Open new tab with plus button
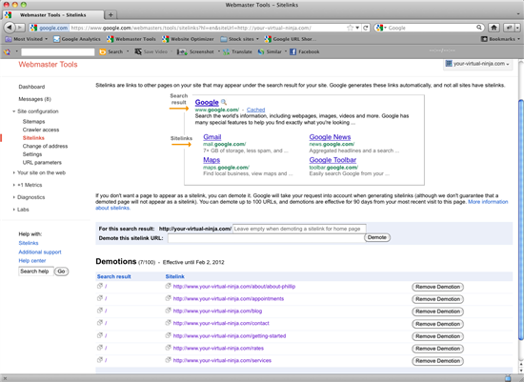 coord(111,14)
